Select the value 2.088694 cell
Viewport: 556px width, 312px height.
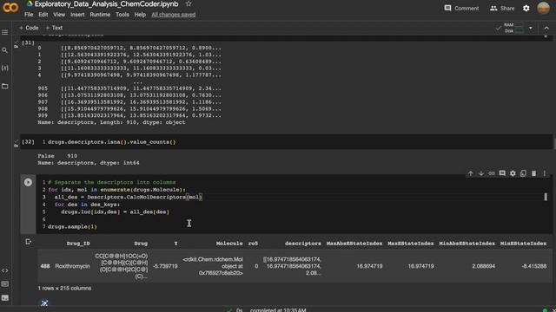point(483,266)
